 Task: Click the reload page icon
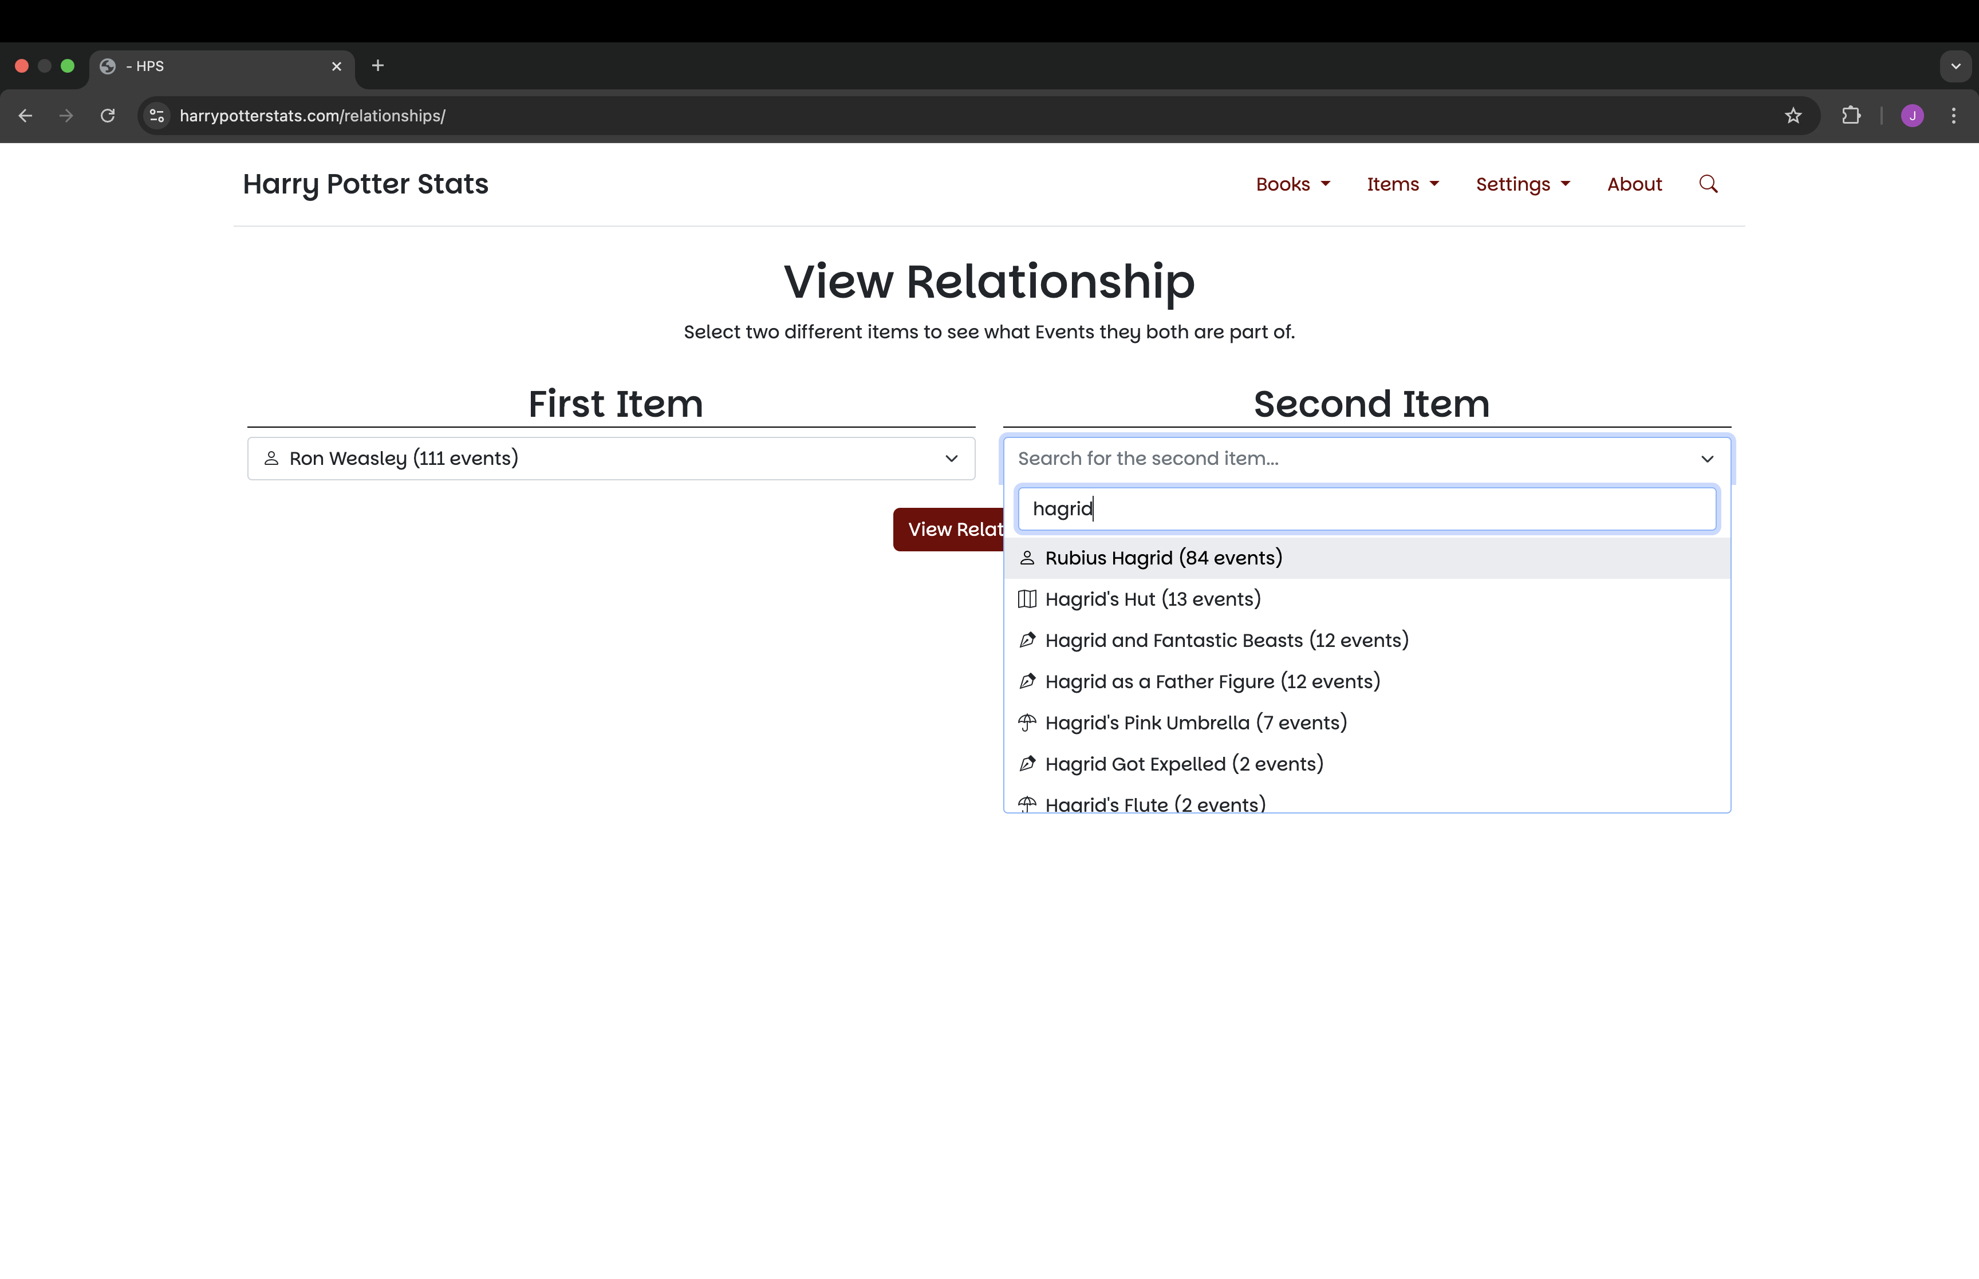(x=107, y=116)
